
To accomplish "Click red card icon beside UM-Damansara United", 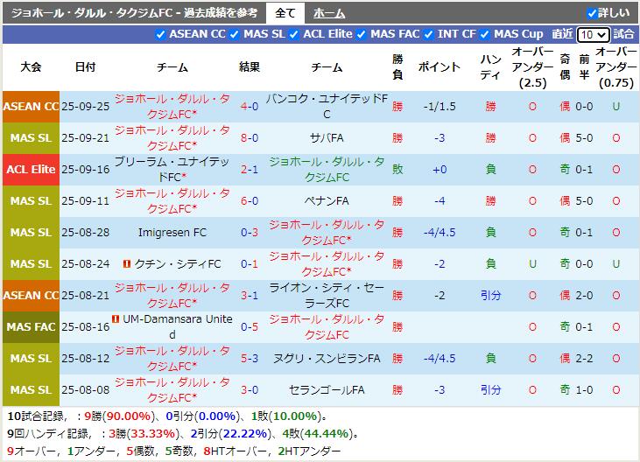I will [116, 318].
